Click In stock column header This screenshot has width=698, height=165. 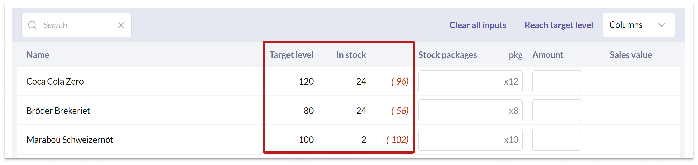pos(351,55)
